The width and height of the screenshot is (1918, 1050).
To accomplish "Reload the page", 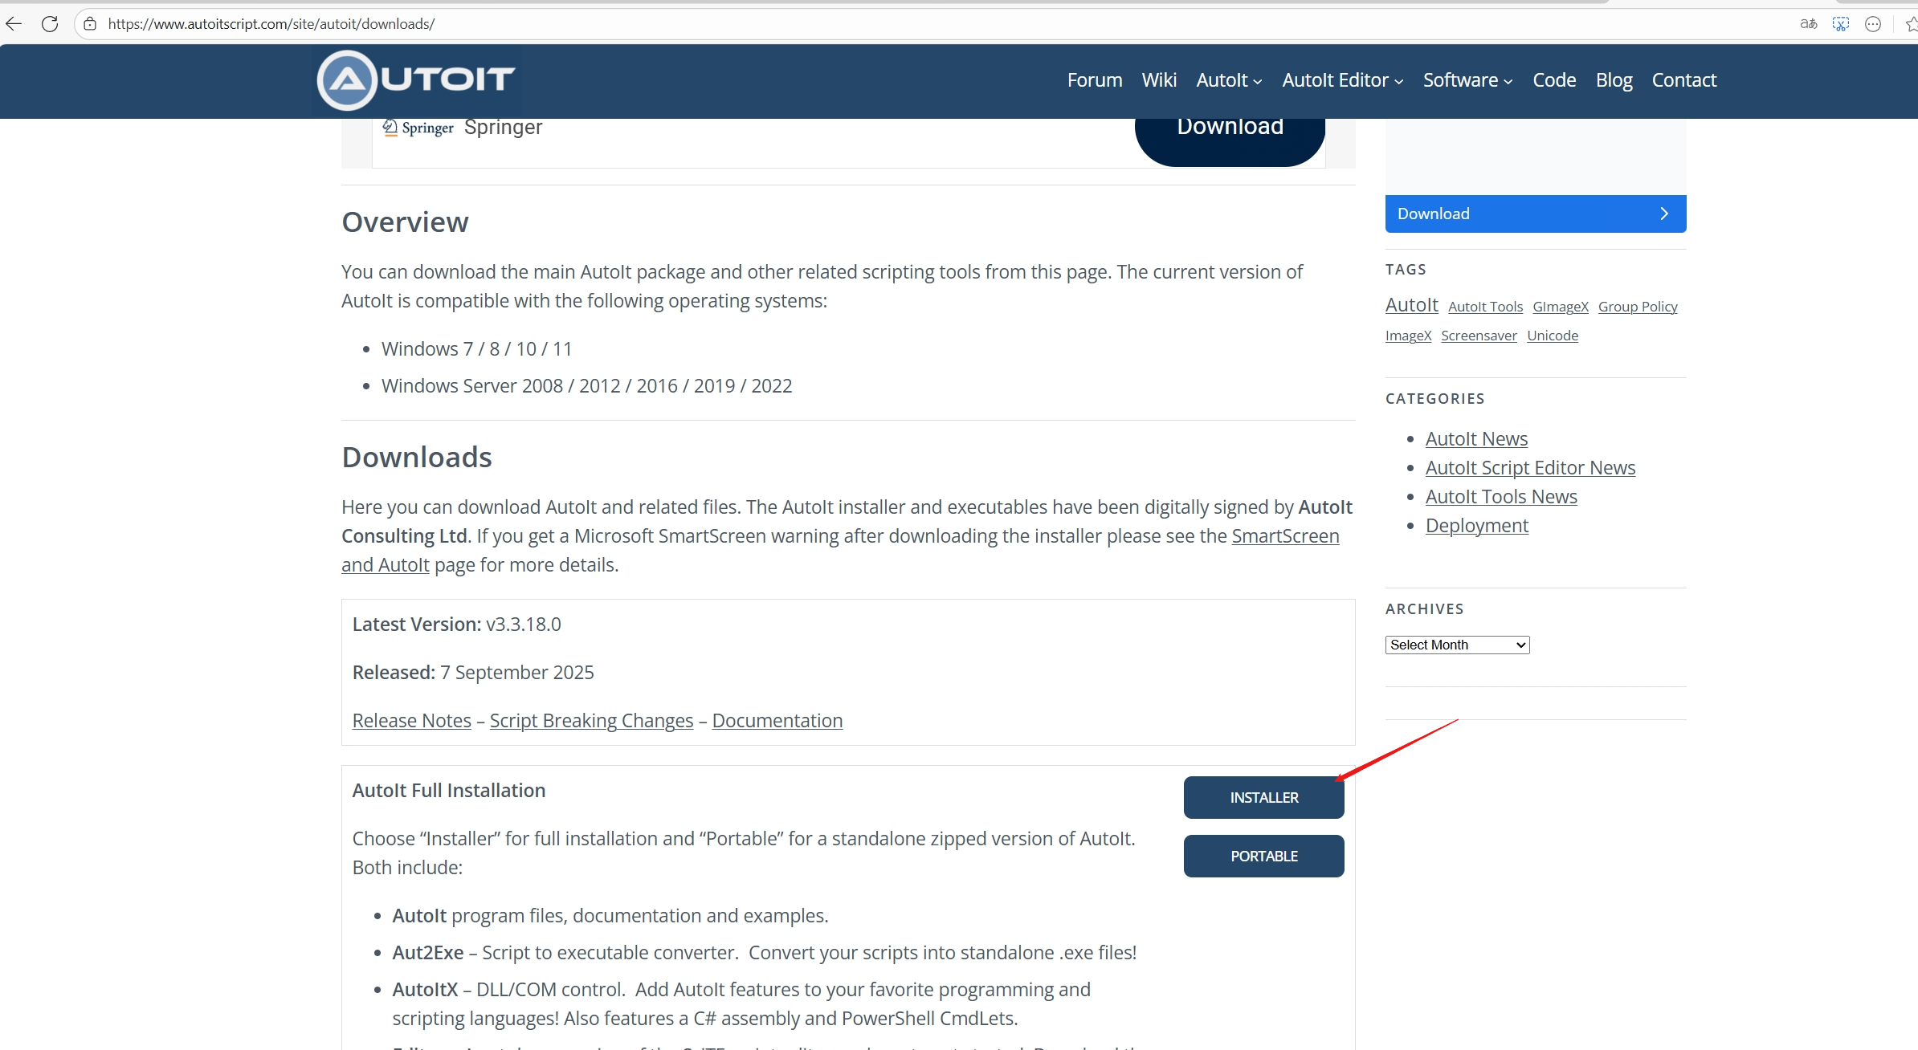I will tap(50, 23).
